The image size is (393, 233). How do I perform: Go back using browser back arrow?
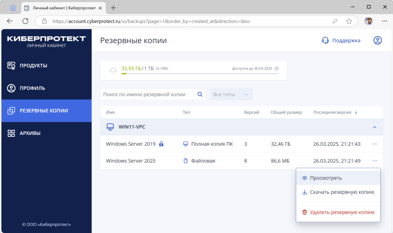[10, 21]
